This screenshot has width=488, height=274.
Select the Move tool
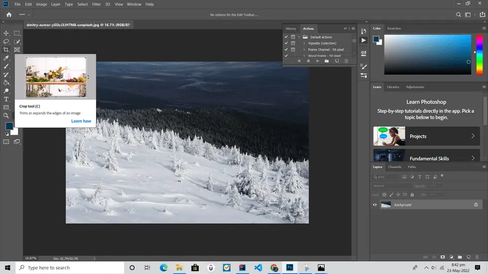[x=6, y=33]
